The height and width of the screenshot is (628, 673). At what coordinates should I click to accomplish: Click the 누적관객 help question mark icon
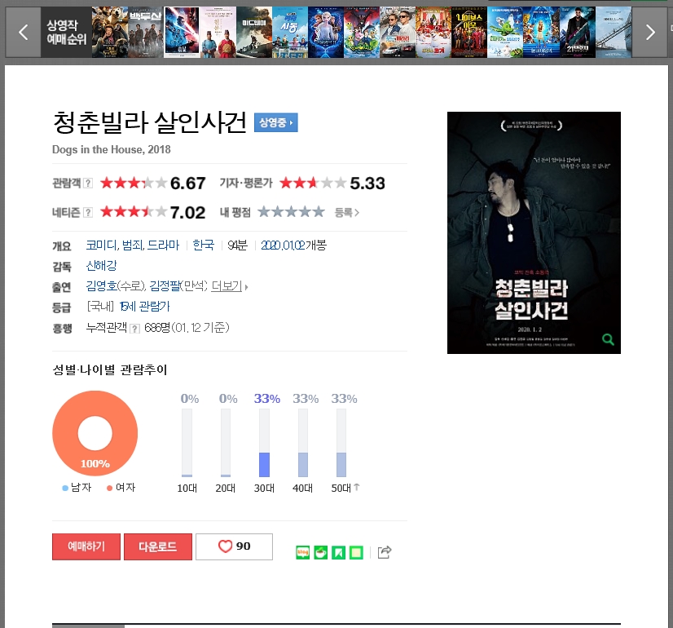click(x=134, y=329)
